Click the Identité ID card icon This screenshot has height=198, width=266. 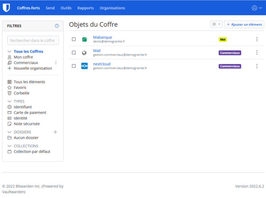pos(9,118)
